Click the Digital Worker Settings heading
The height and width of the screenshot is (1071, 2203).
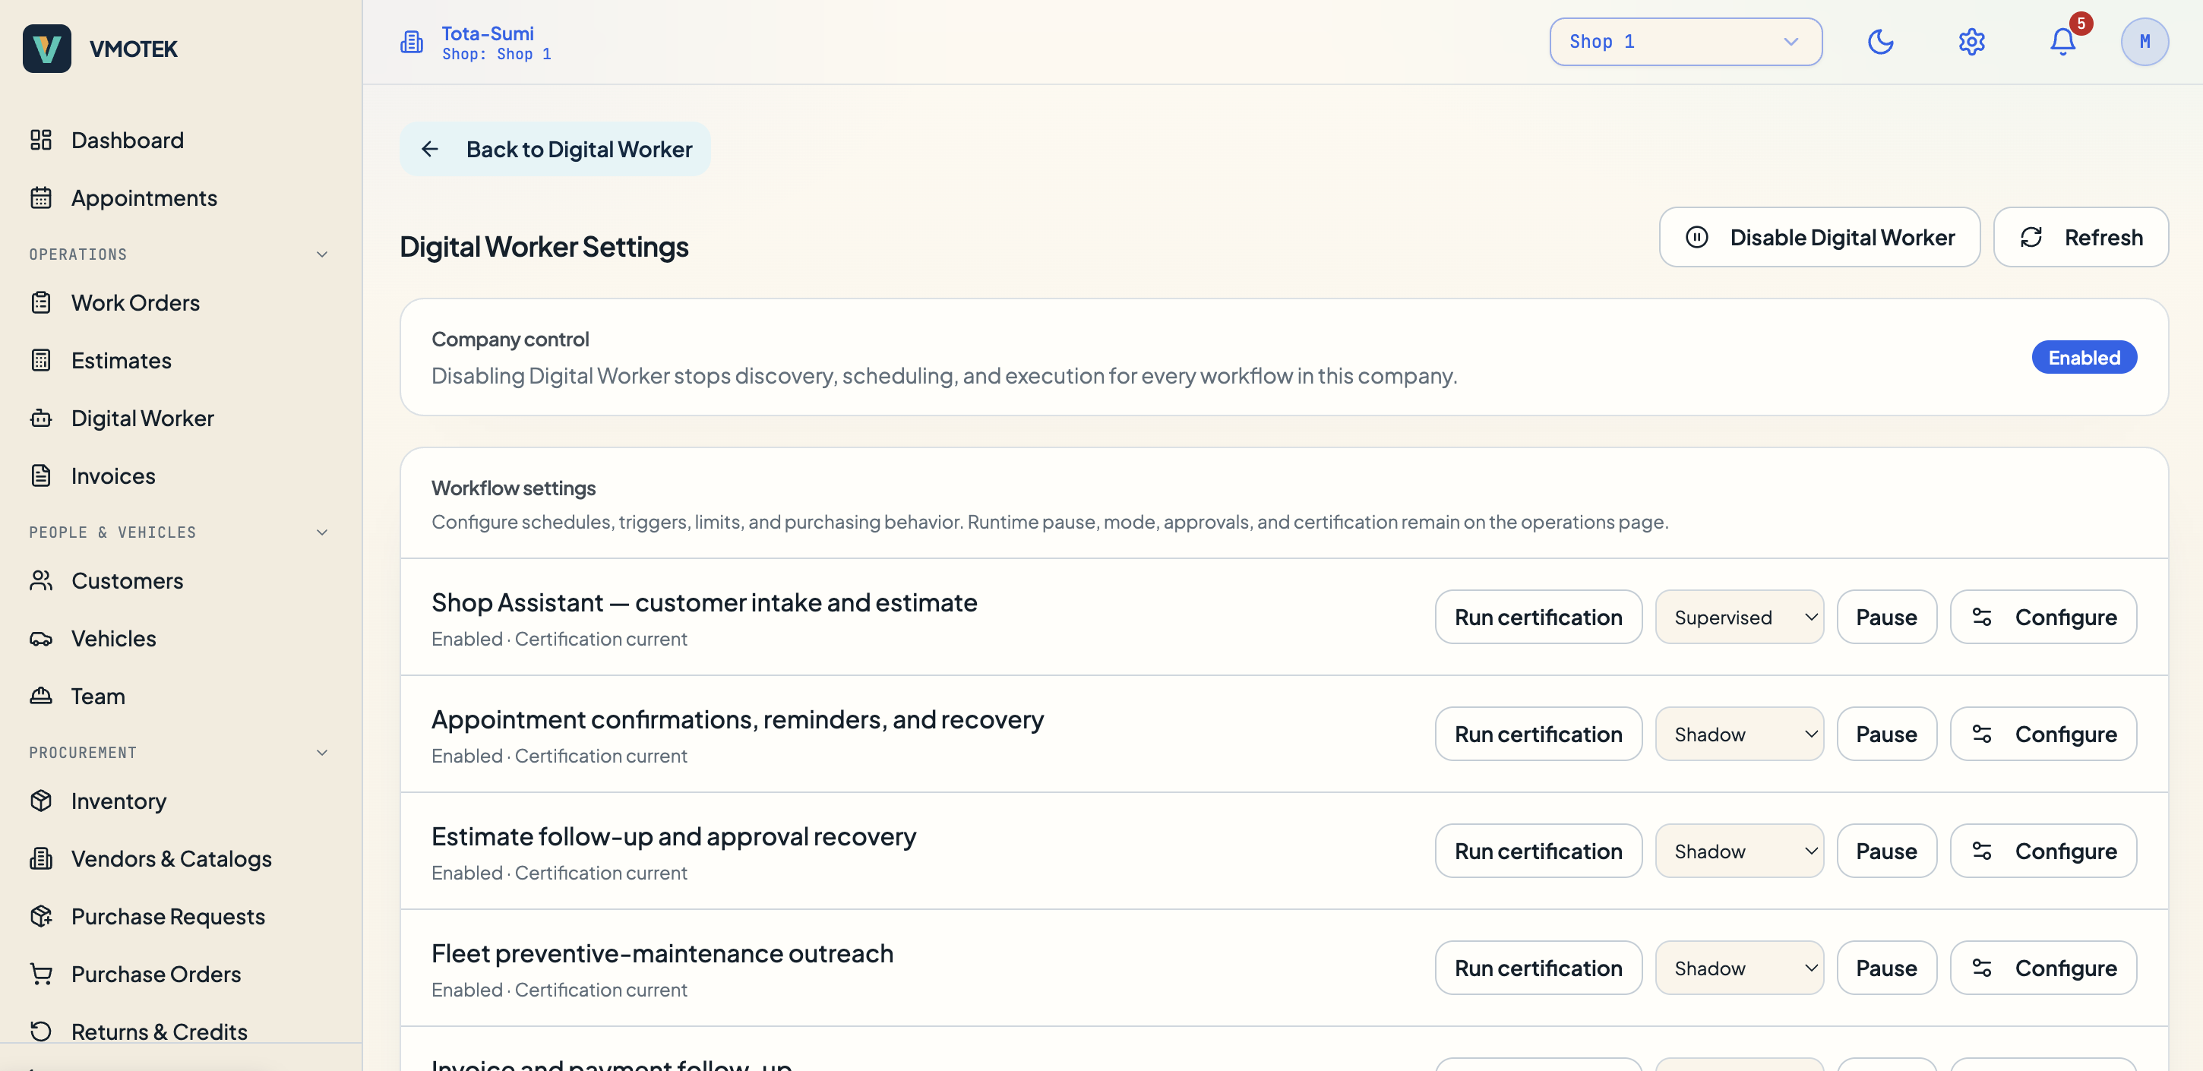(x=544, y=246)
